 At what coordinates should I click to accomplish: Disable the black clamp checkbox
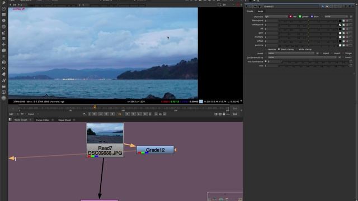(x=279, y=49)
